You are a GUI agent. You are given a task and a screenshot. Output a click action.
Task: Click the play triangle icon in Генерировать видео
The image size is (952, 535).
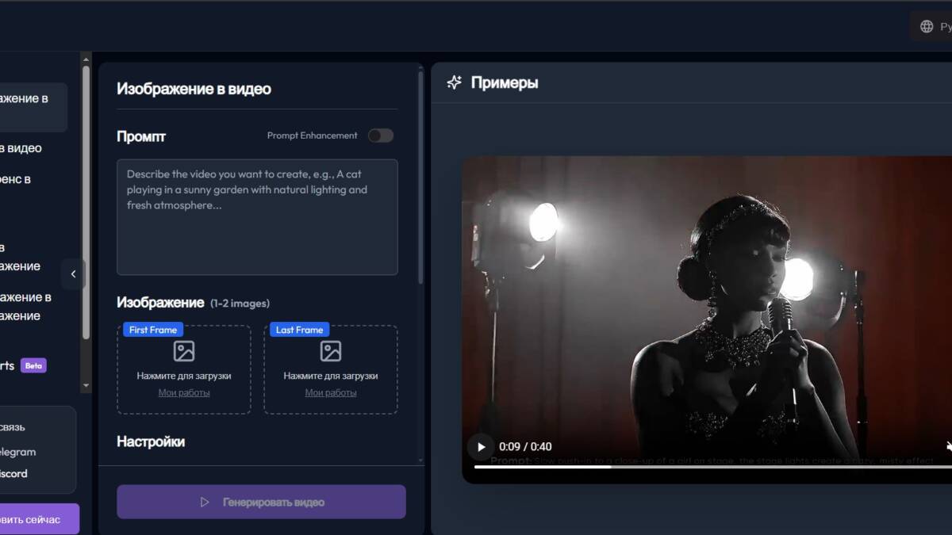[x=205, y=502]
